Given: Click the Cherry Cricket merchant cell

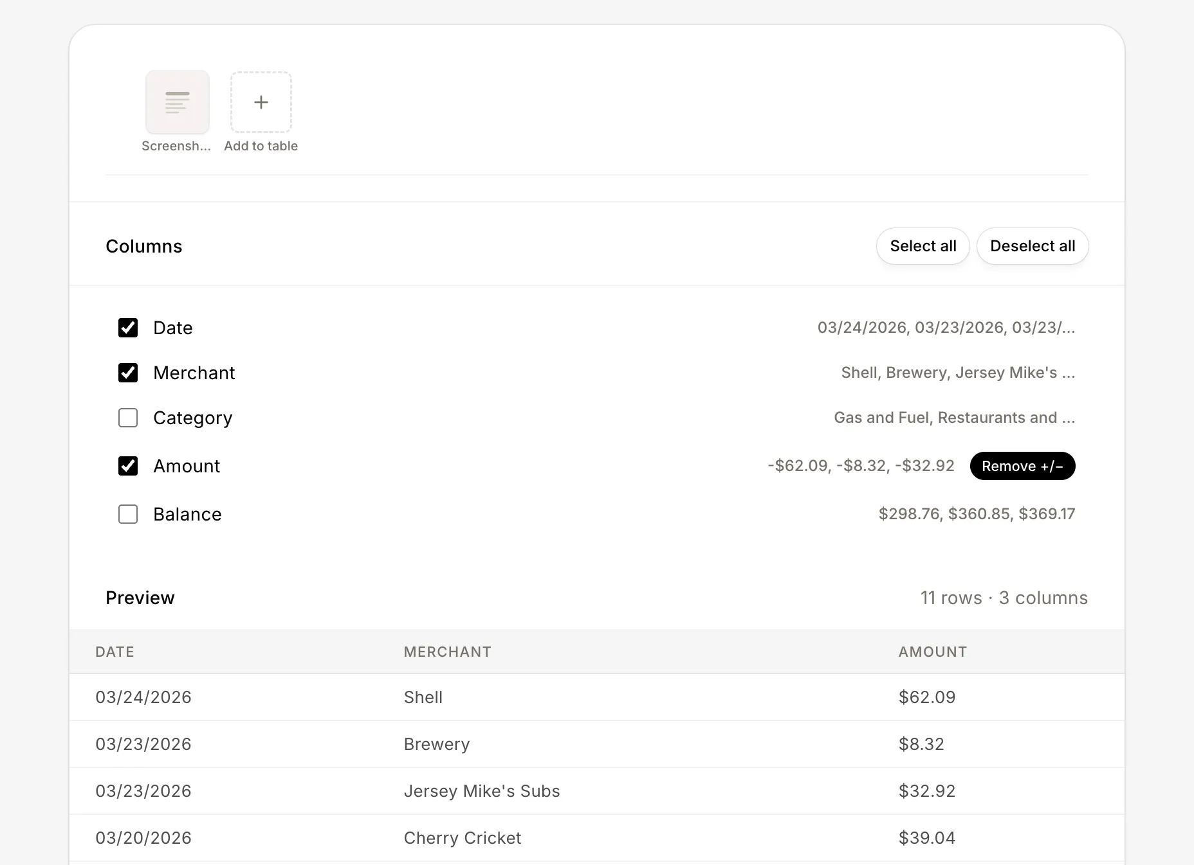Looking at the screenshot, I should coord(463,838).
